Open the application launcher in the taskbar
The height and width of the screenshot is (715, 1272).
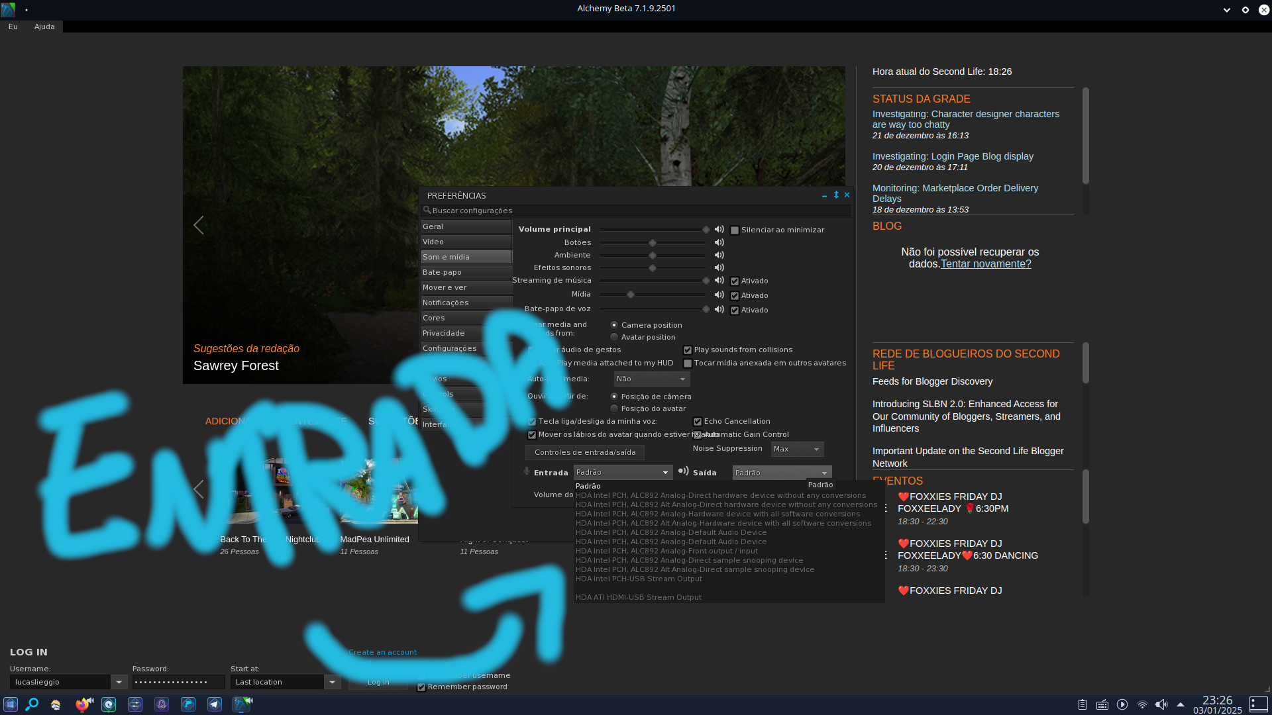[x=10, y=704]
